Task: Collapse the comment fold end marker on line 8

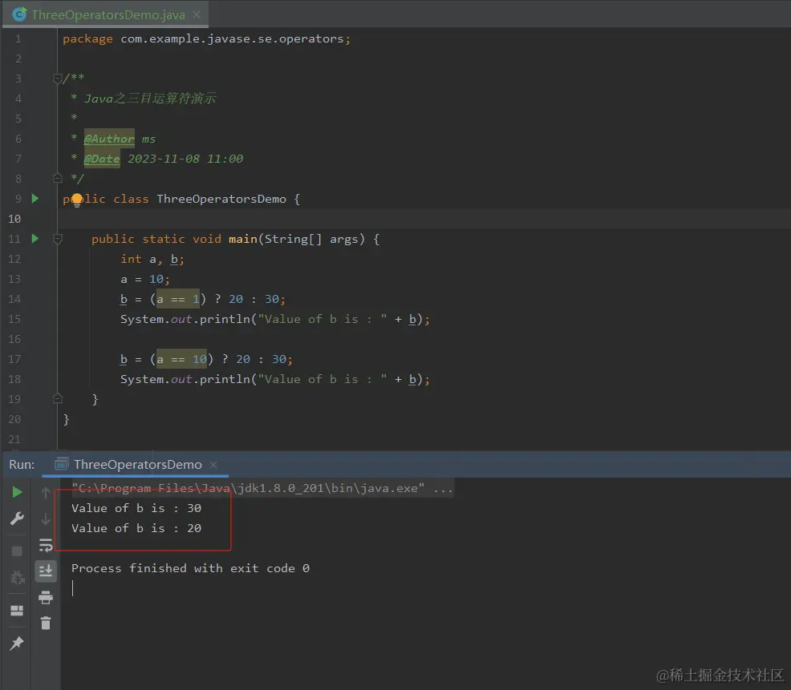Action: coord(57,178)
